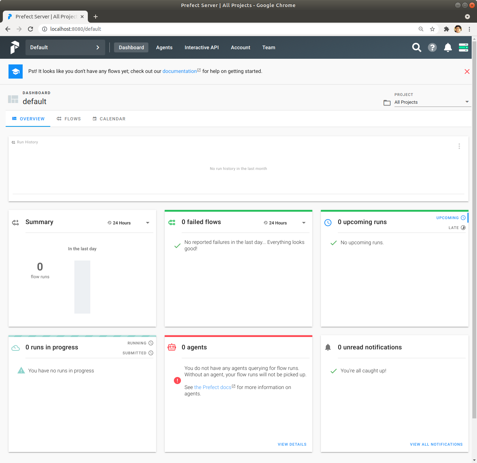This screenshot has width=477, height=463.
Task: Go to Agents page
Action: [x=164, y=47]
